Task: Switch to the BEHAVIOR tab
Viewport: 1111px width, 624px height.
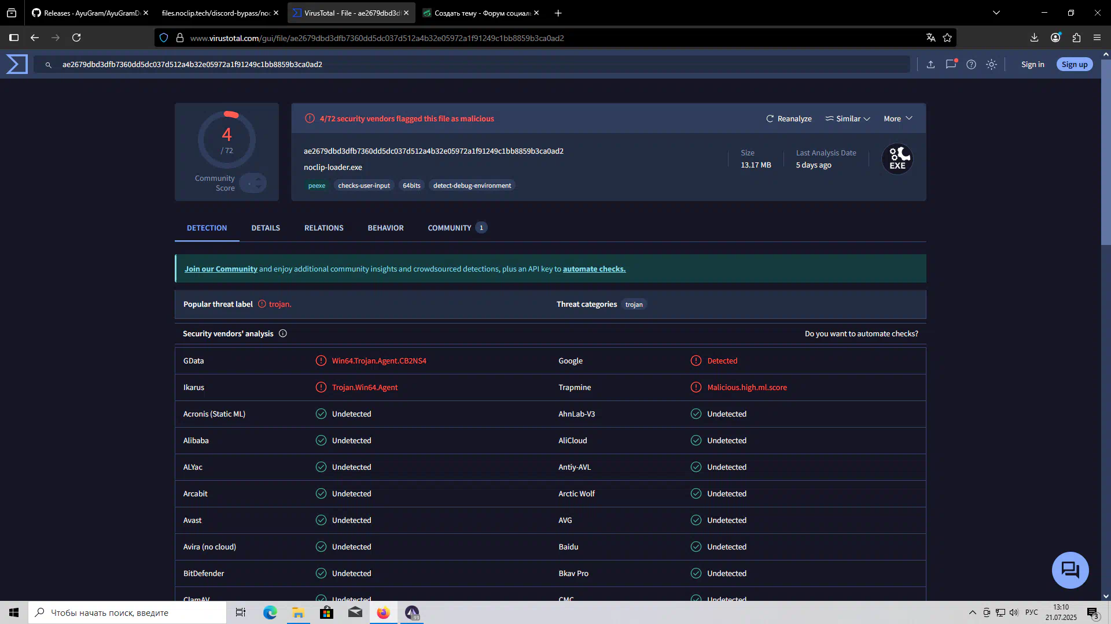Action: (385, 228)
